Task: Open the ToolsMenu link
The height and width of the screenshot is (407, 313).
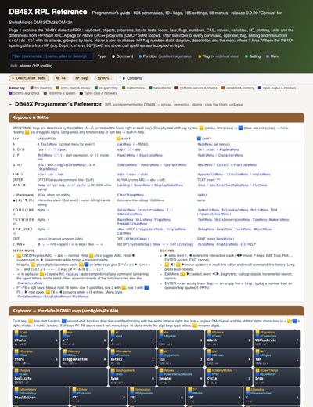Action: click(49, 144)
